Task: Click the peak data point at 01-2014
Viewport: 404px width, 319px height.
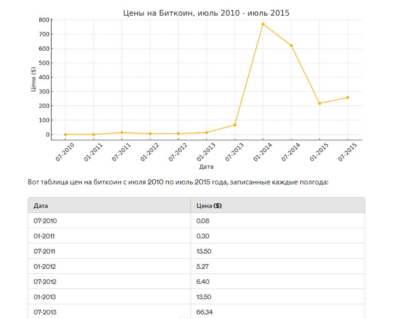Action: pos(263,24)
